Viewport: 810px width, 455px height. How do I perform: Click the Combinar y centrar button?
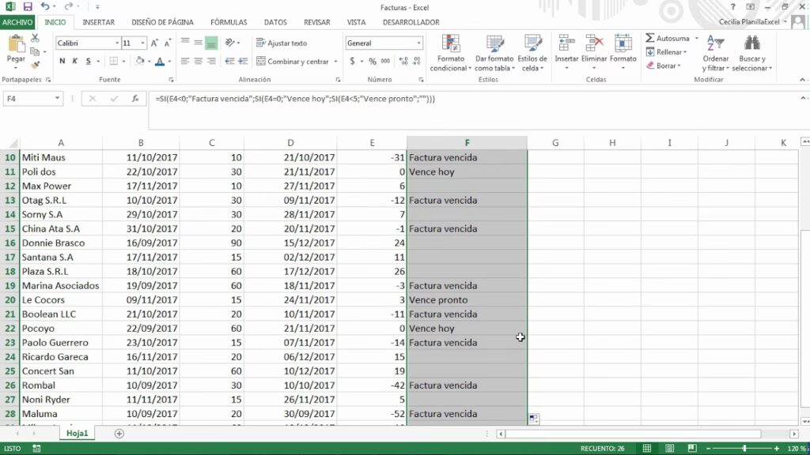click(x=297, y=62)
